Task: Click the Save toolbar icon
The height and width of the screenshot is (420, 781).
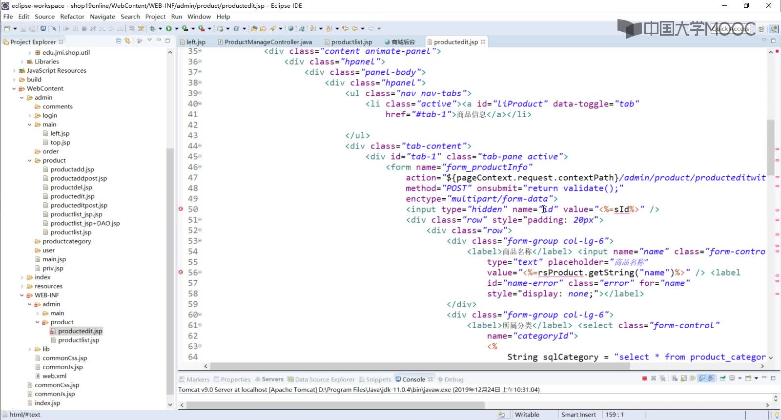Action: point(23,29)
